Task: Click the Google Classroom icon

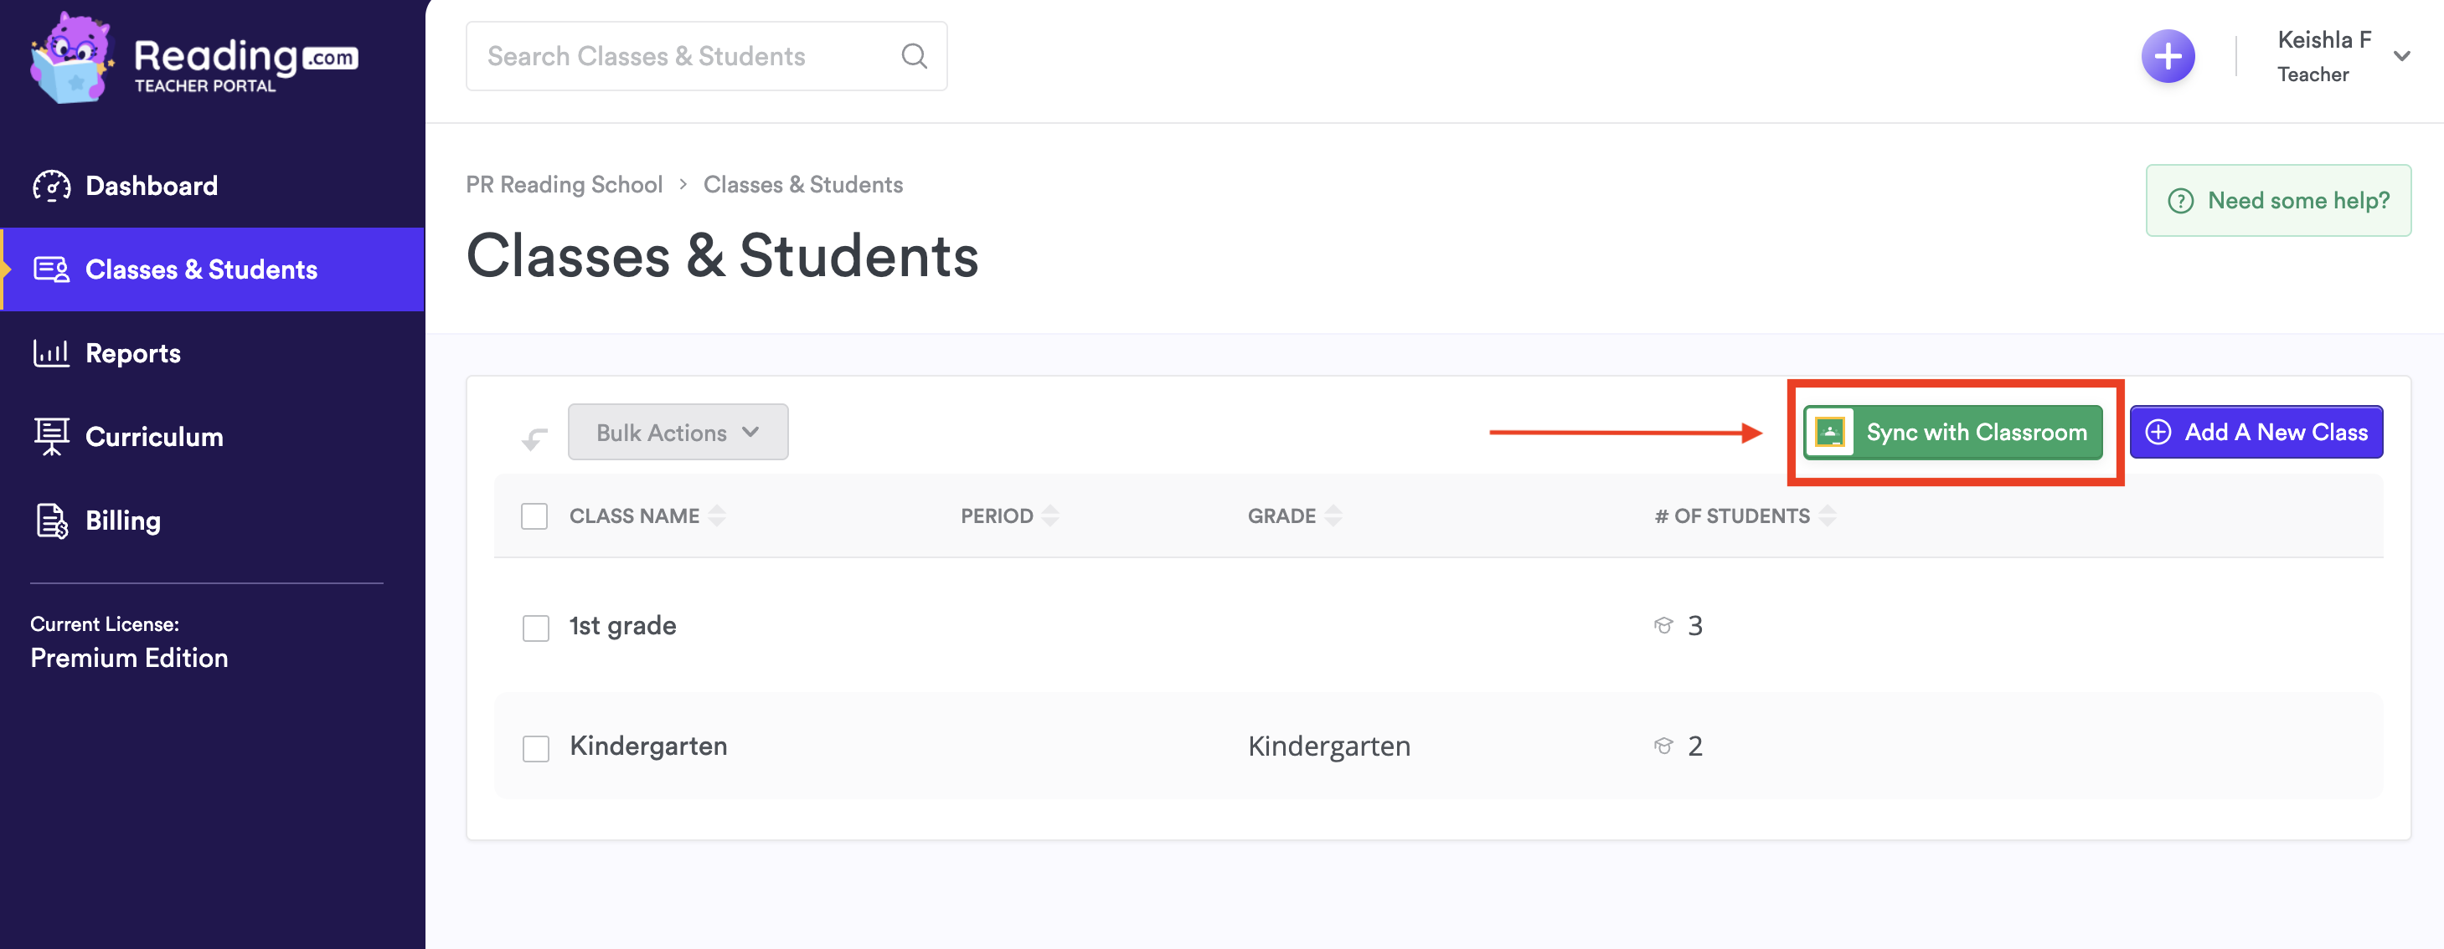Action: click(1829, 433)
